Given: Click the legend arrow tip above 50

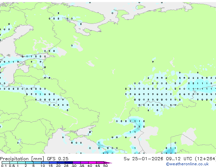Looking at the screenshot, I should [x=108, y=163].
